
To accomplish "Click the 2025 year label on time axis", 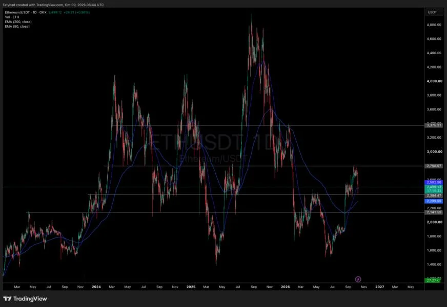I will [x=191, y=287].
